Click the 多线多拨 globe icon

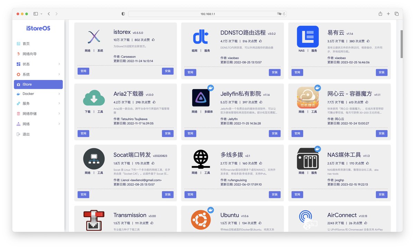click(x=201, y=159)
